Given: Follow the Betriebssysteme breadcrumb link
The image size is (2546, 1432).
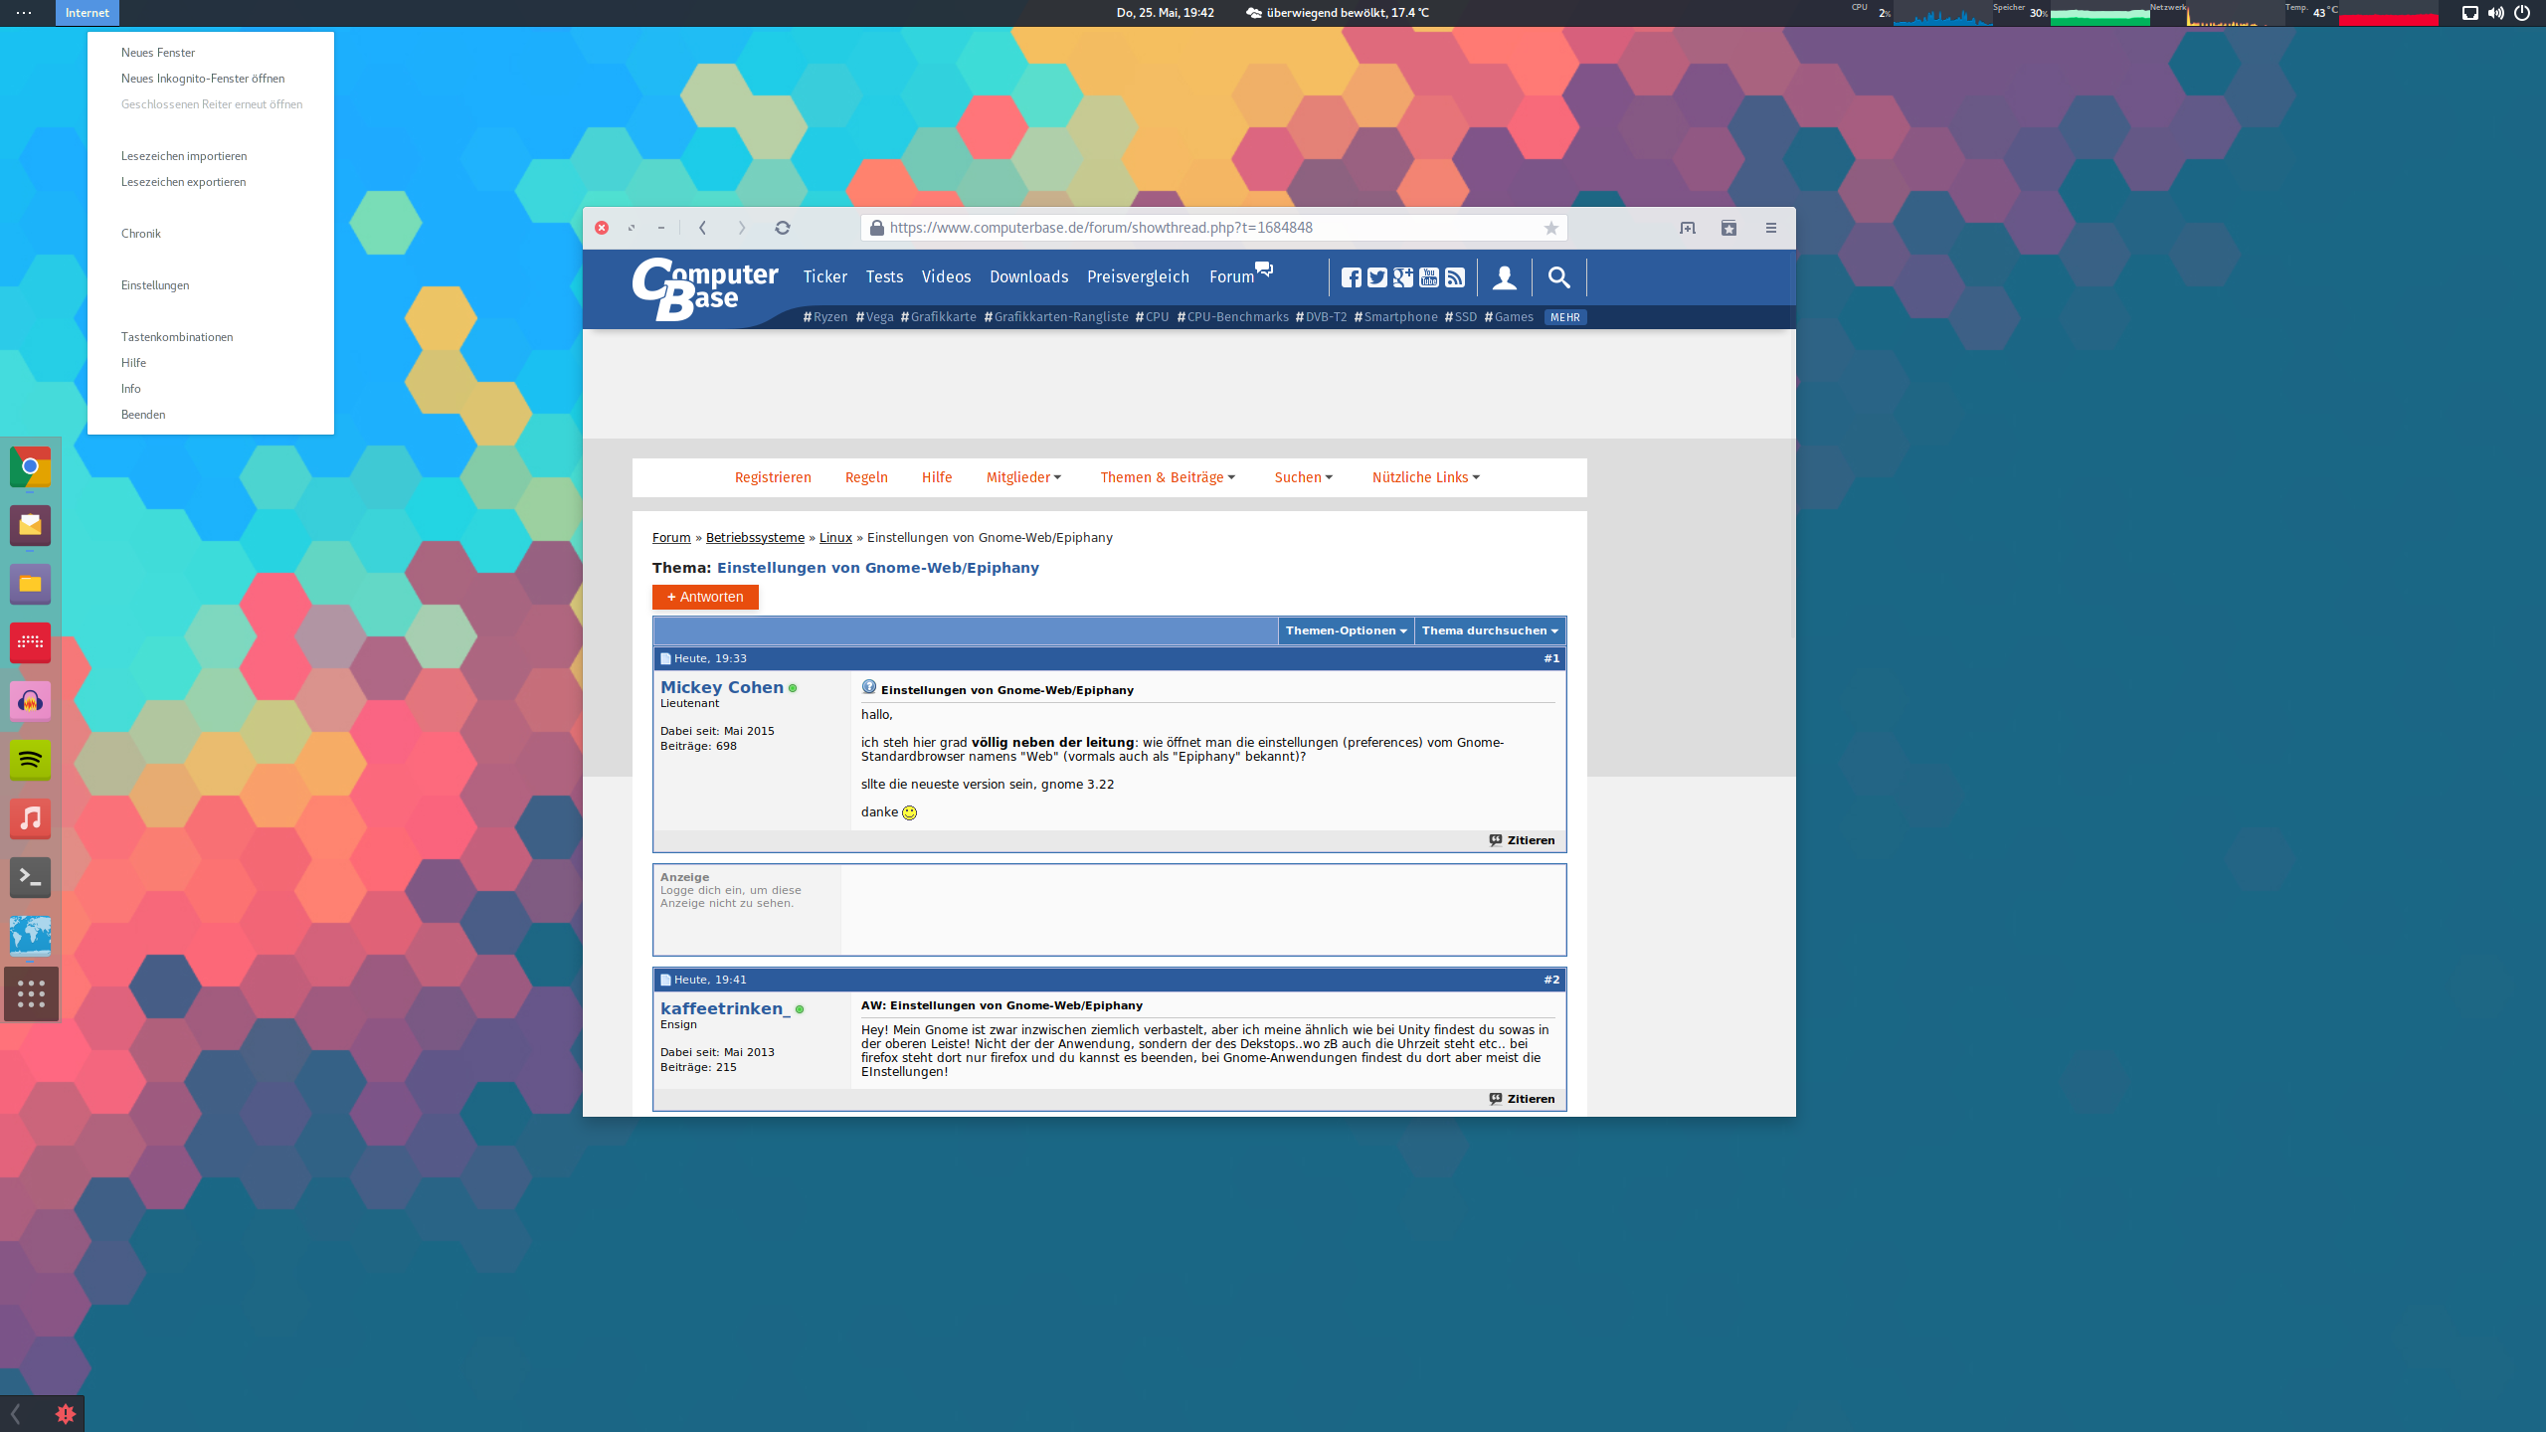Looking at the screenshot, I should pos(755,537).
